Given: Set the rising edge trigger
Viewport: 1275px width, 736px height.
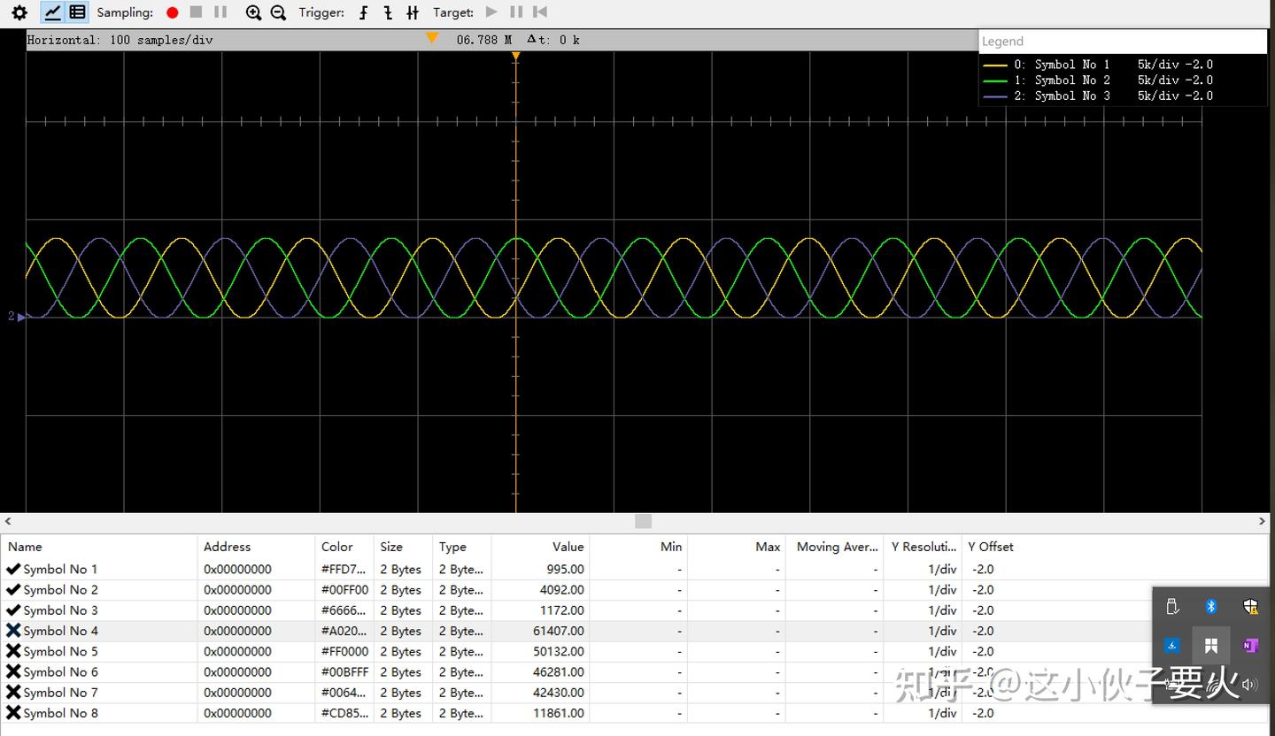Looking at the screenshot, I should click(x=364, y=12).
